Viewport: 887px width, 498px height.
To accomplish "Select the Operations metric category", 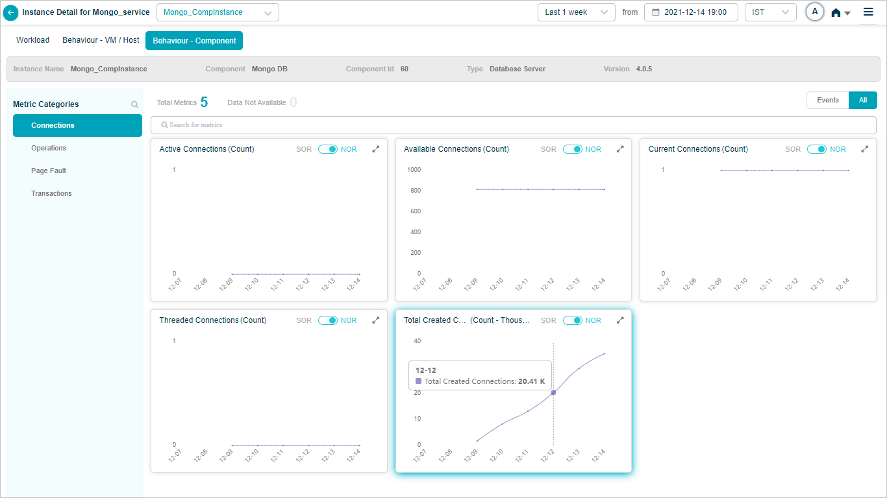I will coord(49,148).
